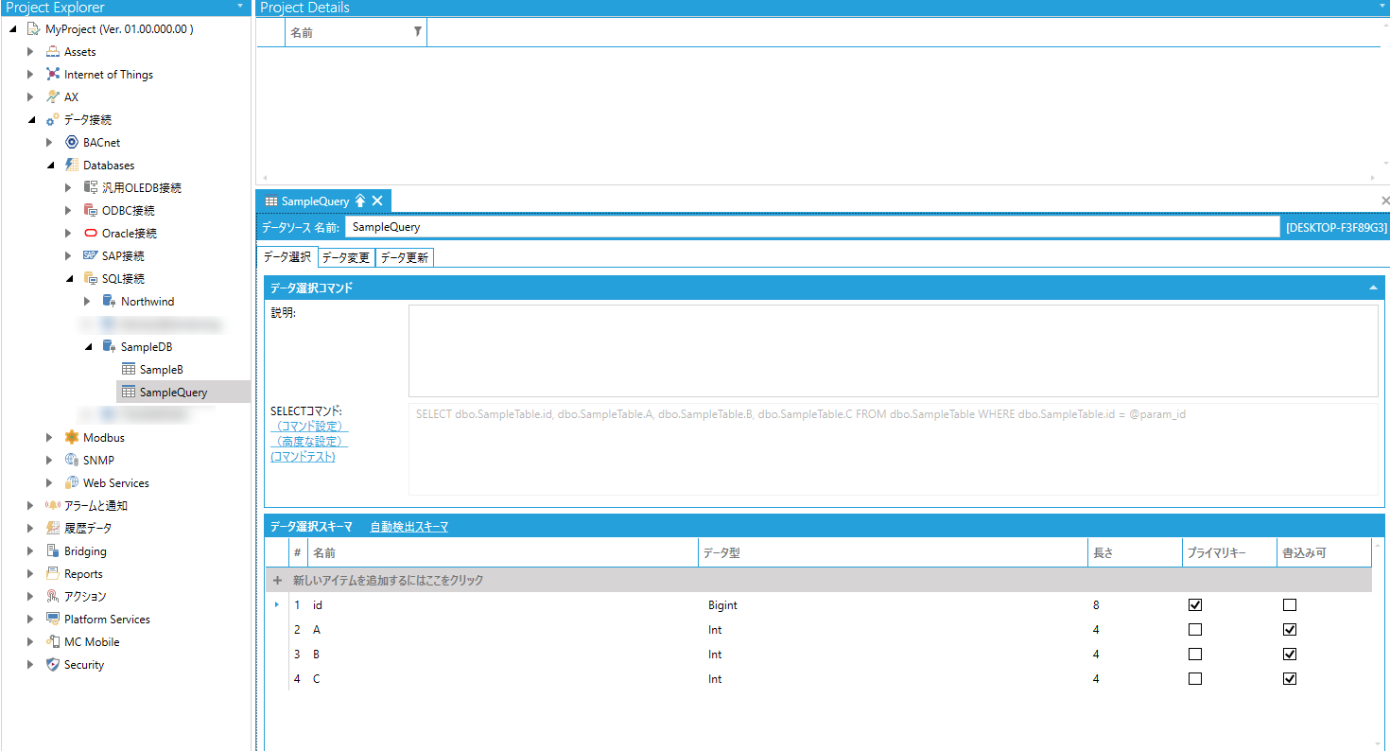The width and height of the screenshot is (1390, 751).
Task: Check プライマリキー for row B
Action: [x=1195, y=655]
